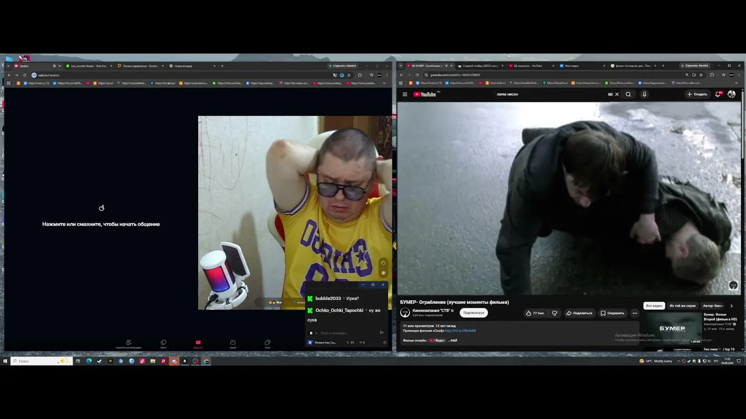Open the YouTube account avatar menu

[x=731, y=94]
